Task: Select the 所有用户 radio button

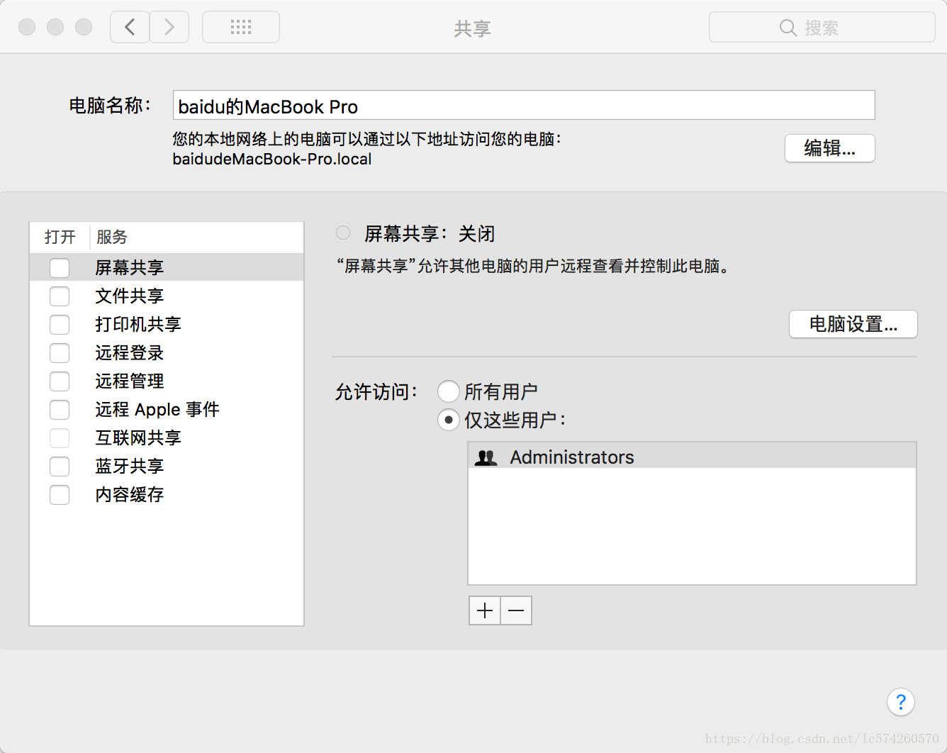Action: [448, 391]
